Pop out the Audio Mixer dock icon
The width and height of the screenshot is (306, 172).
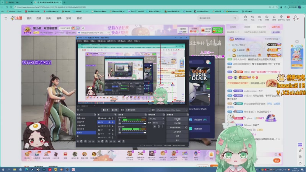pos(145,115)
